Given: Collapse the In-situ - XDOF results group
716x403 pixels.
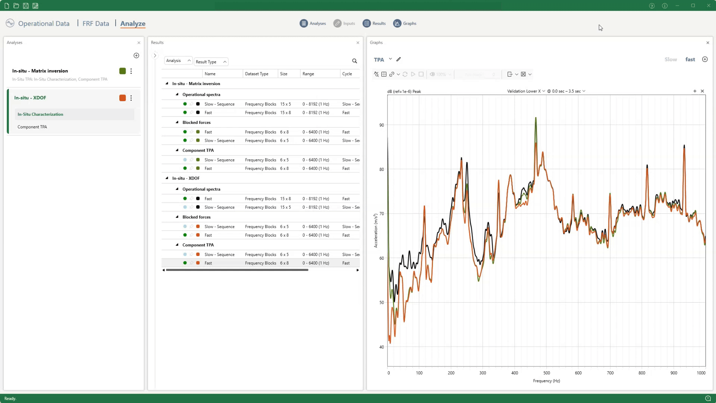Looking at the screenshot, I should pos(167,178).
